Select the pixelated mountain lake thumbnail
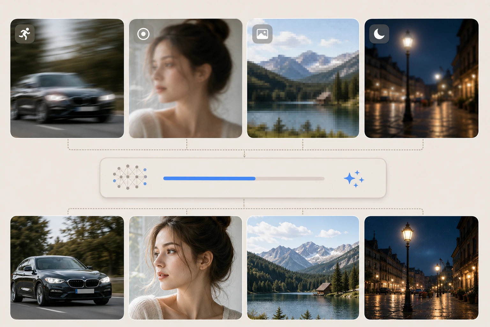The height and width of the screenshot is (327, 490). (303, 78)
